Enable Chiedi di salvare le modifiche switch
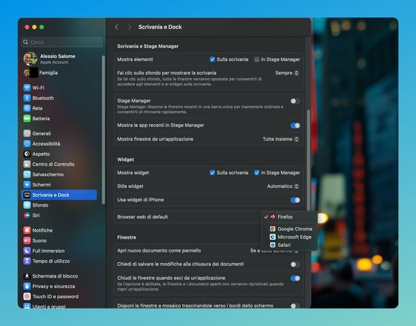The width and height of the screenshot is (416, 326). [x=295, y=265]
